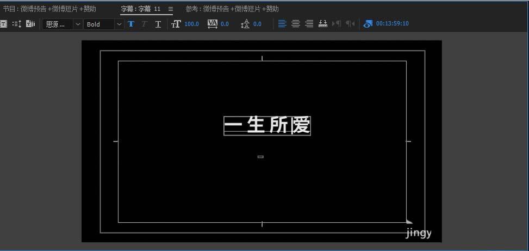Screen dimensions: 529x251
Task: Select the 字幕 title panel tab
Action: pos(140,9)
